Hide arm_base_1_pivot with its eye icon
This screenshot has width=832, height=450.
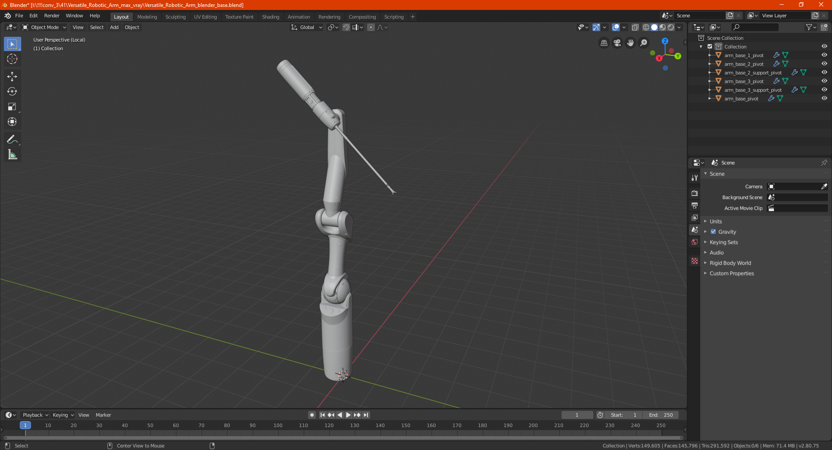coord(824,55)
